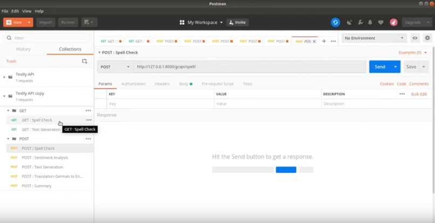The height and width of the screenshot is (223, 435).
Task: Expand the POST : Spell Check request title
Action: click(100, 52)
